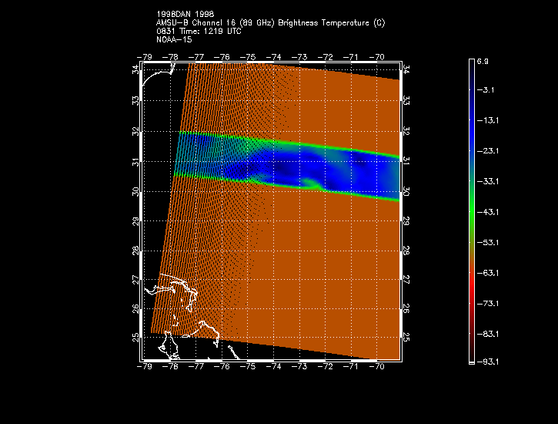Image resolution: width=558 pixels, height=424 pixels.
Task: Click the '-70' longitude label on top axis
Action: tap(376, 57)
